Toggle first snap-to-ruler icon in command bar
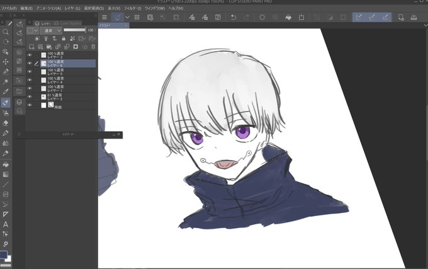The width and height of the screenshot is (428, 269). (x=359, y=18)
